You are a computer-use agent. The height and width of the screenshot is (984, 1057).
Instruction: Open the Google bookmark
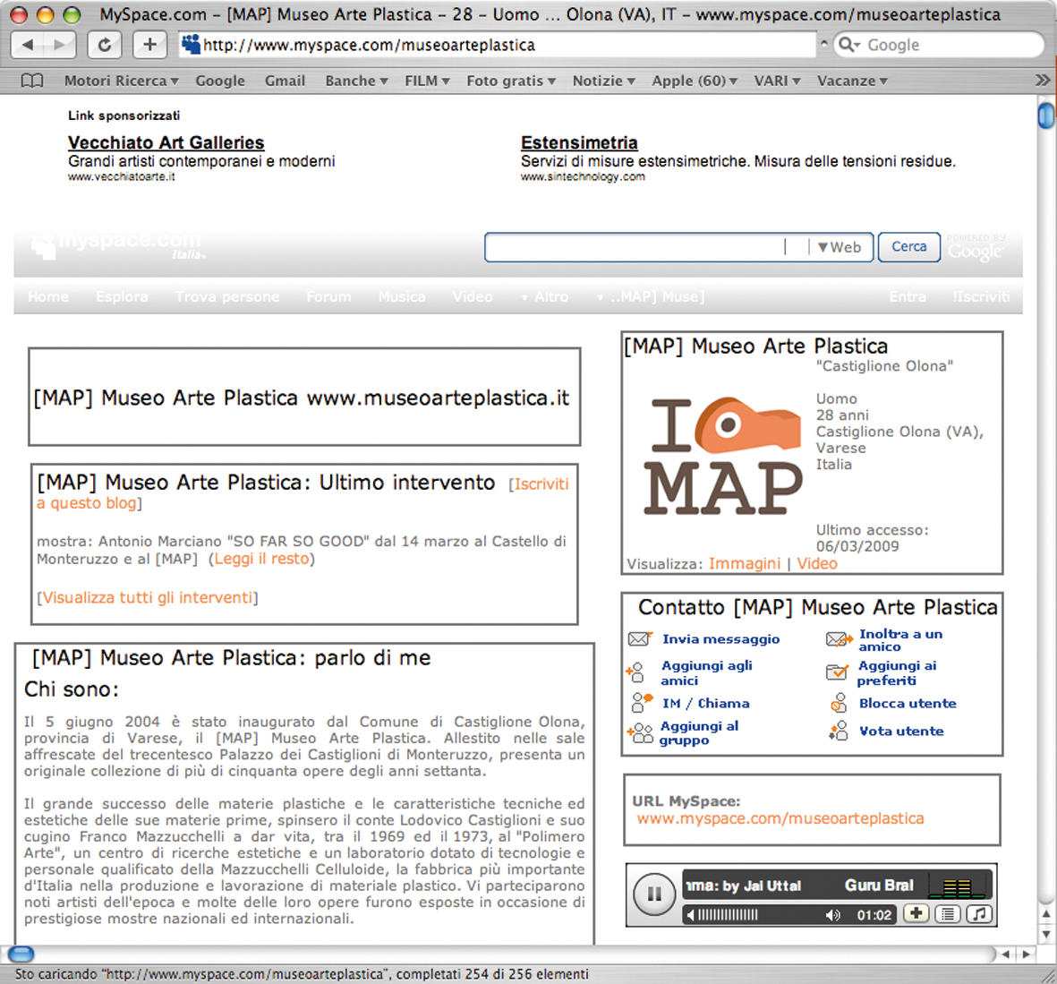220,81
